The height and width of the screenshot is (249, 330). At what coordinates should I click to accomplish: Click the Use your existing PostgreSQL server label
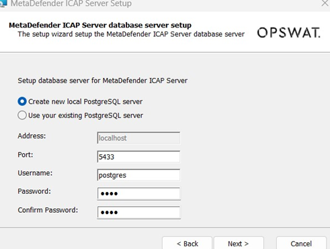click(x=85, y=115)
